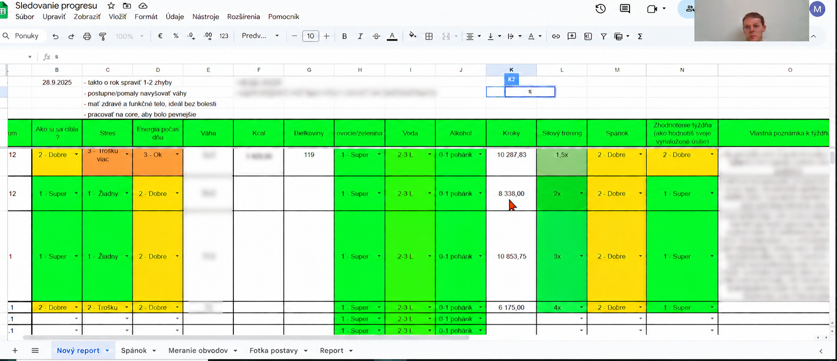
Task: Toggle bold formatting
Action: [344, 36]
